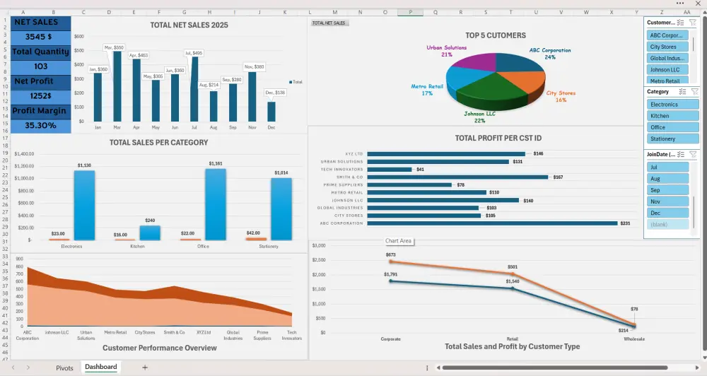The height and width of the screenshot is (376, 707).
Task: Enable multi-select on the JoinDate slicer
Action: tap(681, 154)
